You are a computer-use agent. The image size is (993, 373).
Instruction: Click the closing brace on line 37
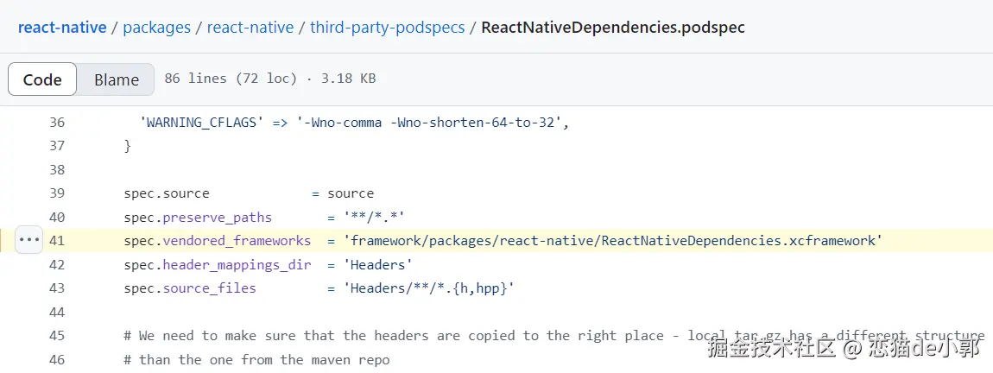[127, 146]
